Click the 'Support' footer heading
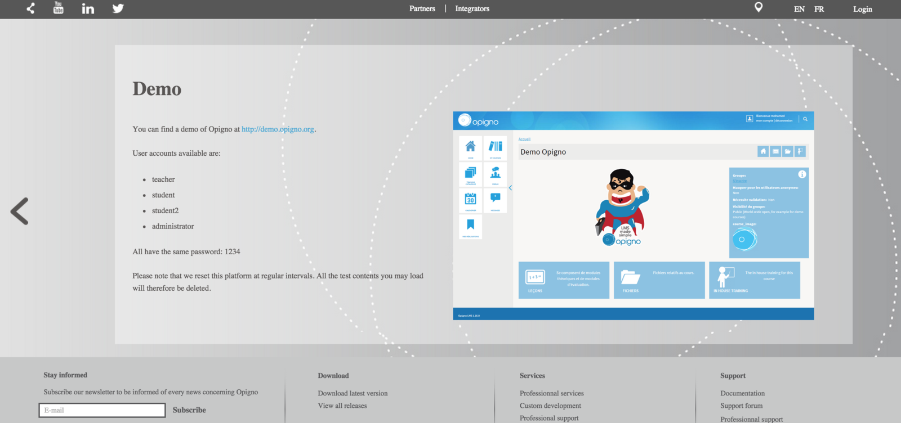The height and width of the screenshot is (423, 901). click(x=733, y=376)
